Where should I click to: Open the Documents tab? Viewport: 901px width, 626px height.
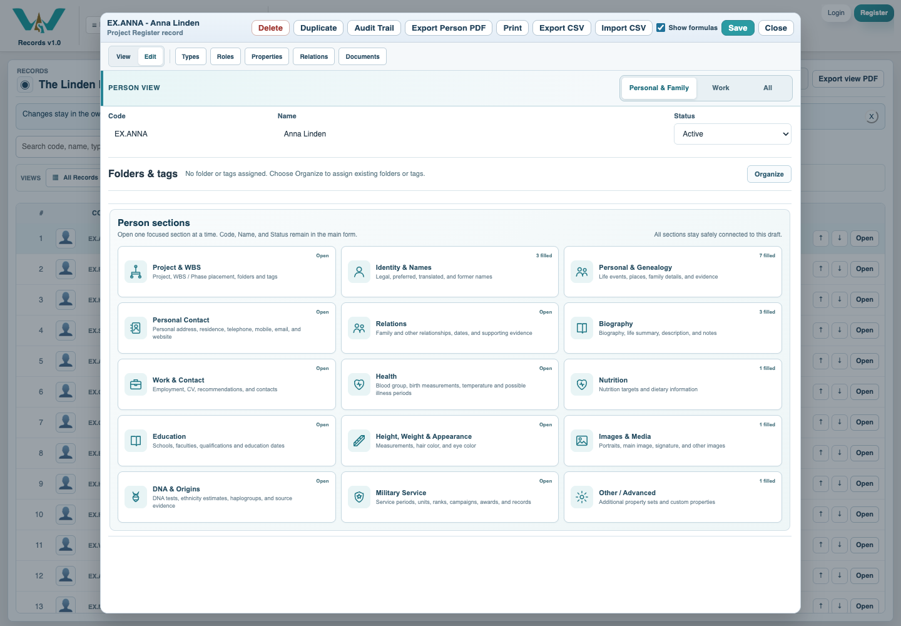(x=363, y=56)
